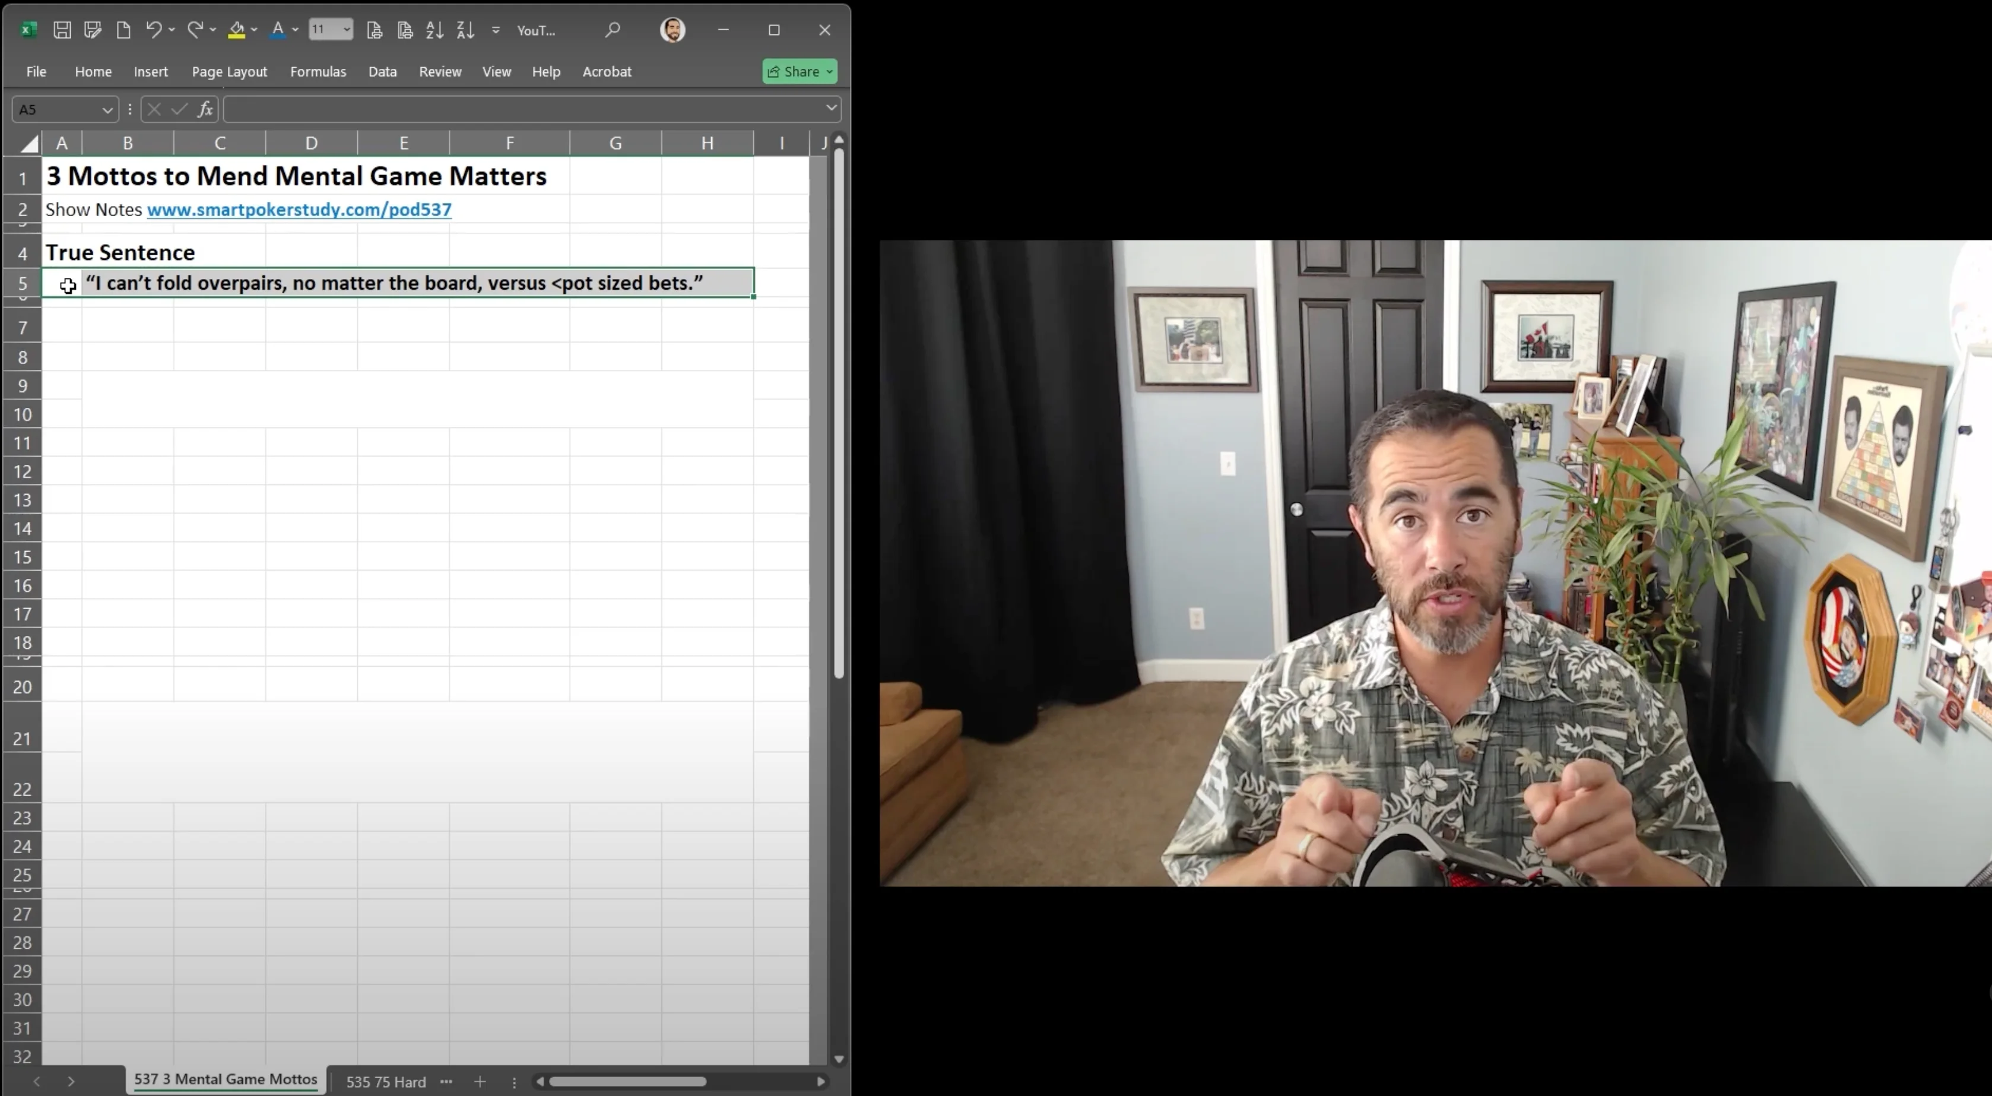Open the font size 11 dropdown
1992x1096 pixels.
click(347, 30)
